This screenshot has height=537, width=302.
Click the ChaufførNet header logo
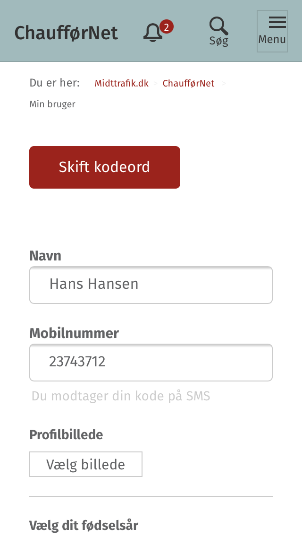(x=67, y=33)
